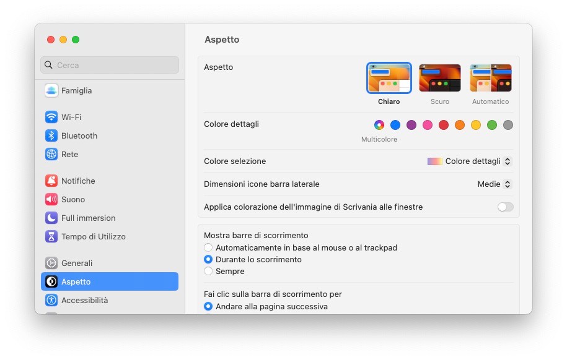Click the Accessibilità icon
This screenshot has height=360, width=567.
51,300
